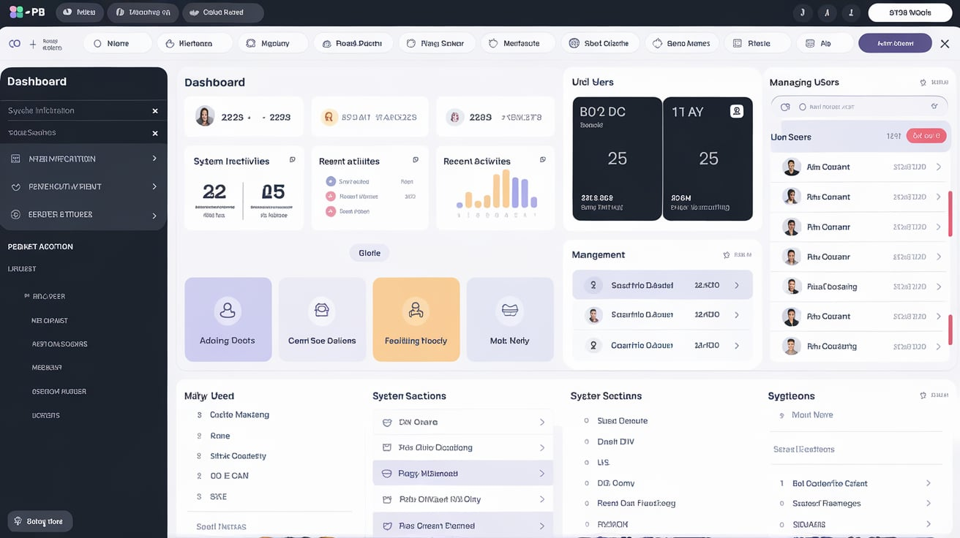Select the Mout Nore radio option
This screenshot has height=538, width=960.
pyautogui.click(x=782, y=415)
